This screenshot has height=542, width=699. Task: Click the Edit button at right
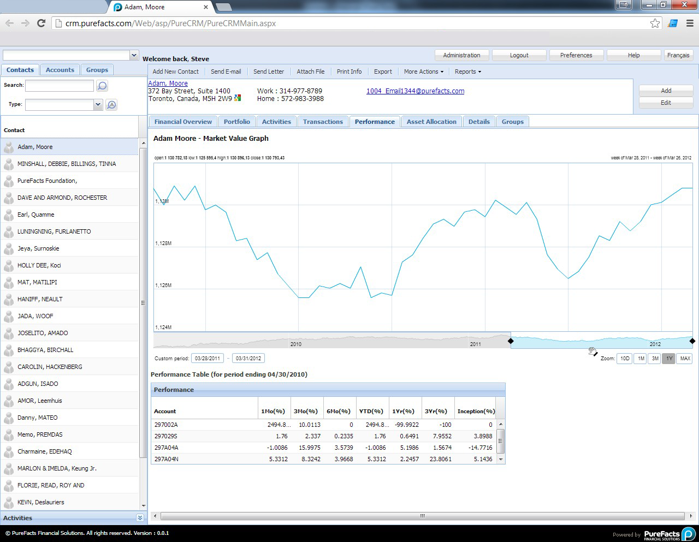[x=666, y=103]
